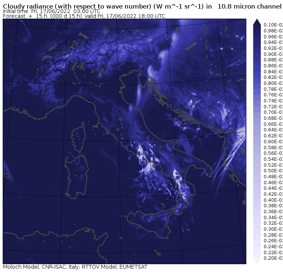Select the 0.98E-03 colorbar label
This screenshot has height=272, width=283.
coord(273,31)
